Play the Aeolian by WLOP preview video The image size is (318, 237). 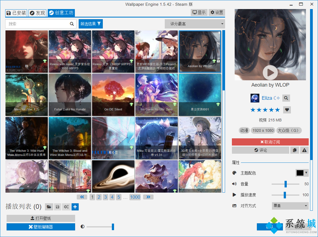(270, 73)
